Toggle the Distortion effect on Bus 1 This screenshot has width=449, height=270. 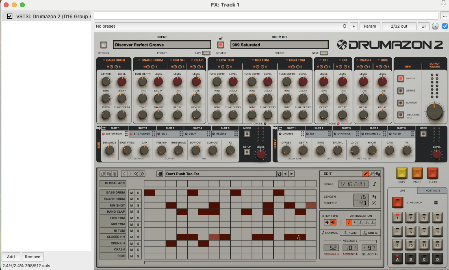point(104,134)
